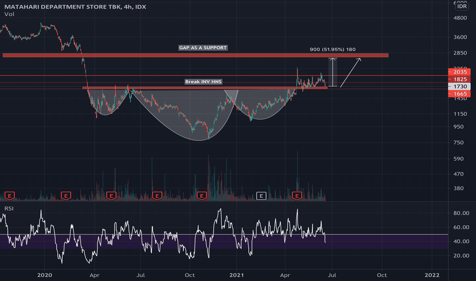
Task: Click the RSI 20.00 scale value
Action: pyautogui.click(x=461, y=255)
